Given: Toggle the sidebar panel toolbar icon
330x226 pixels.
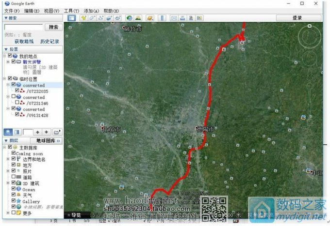Looking at the screenshot, I should click(x=71, y=18).
